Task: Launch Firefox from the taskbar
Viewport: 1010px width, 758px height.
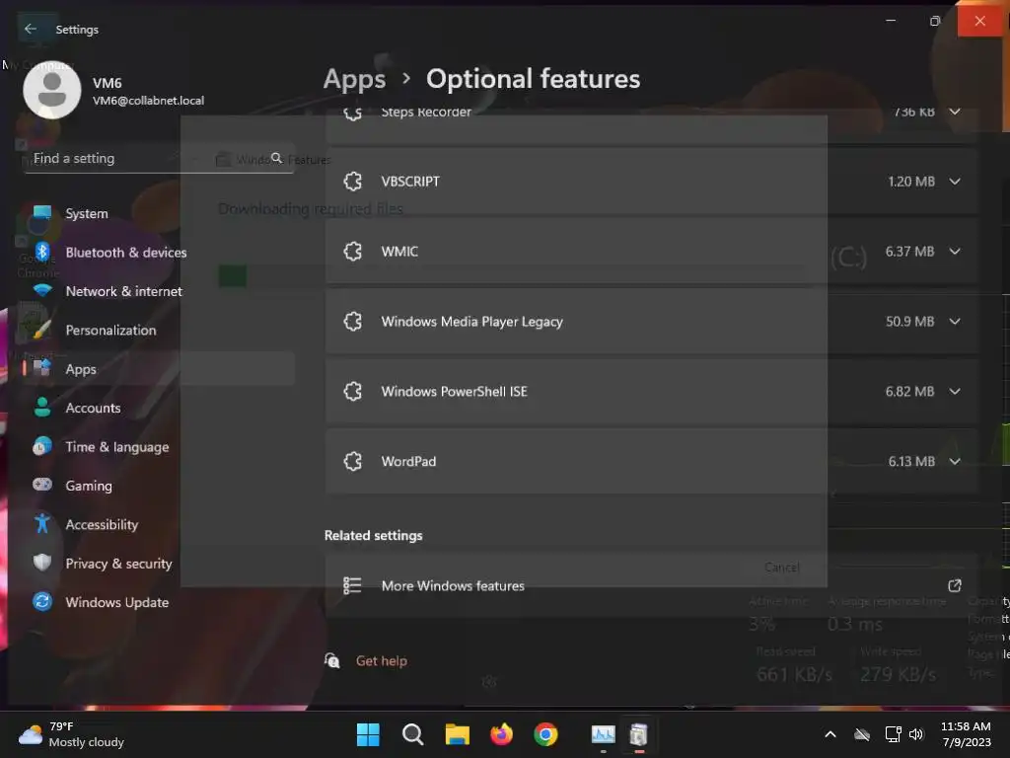Action: (x=502, y=734)
